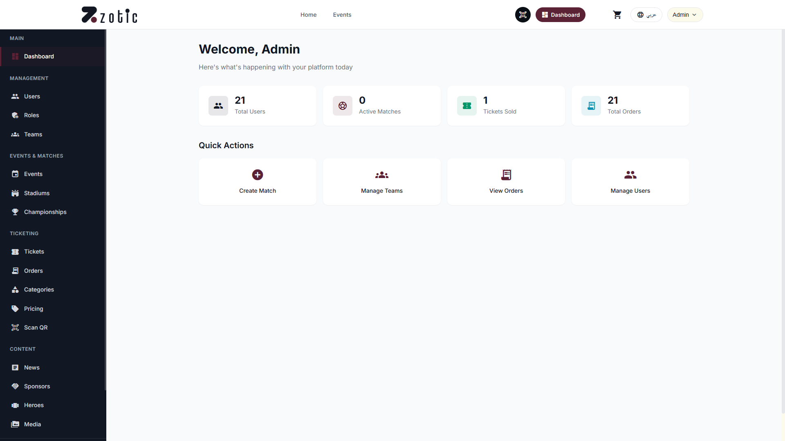Open the shopping cart icon
The image size is (785, 441).
[x=617, y=15]
